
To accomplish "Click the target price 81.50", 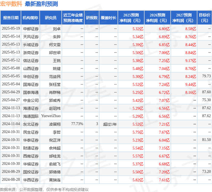I will (207, 139).
